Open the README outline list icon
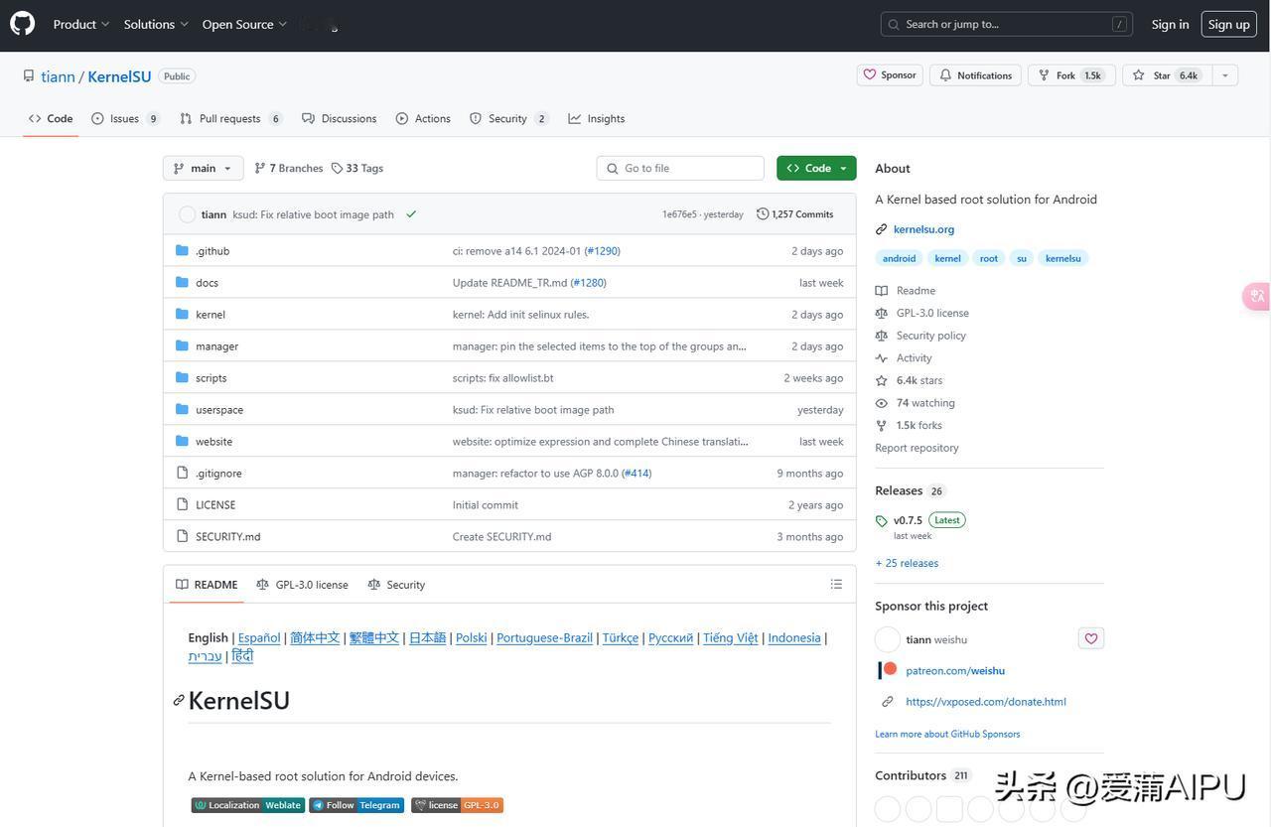This screenshot has height=827, width=1271. click(x=836, y=585)
